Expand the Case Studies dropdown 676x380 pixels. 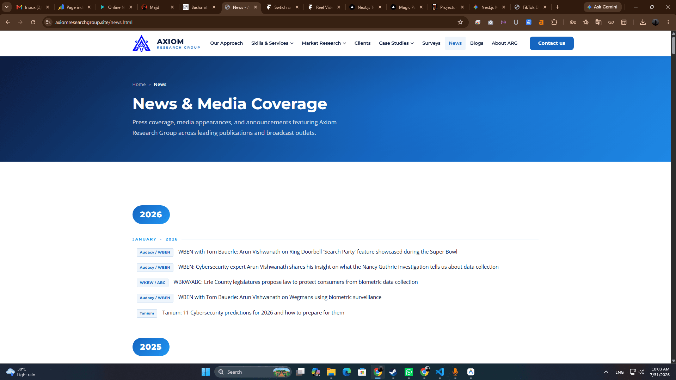pyautogui.click(x=397, y=43)
